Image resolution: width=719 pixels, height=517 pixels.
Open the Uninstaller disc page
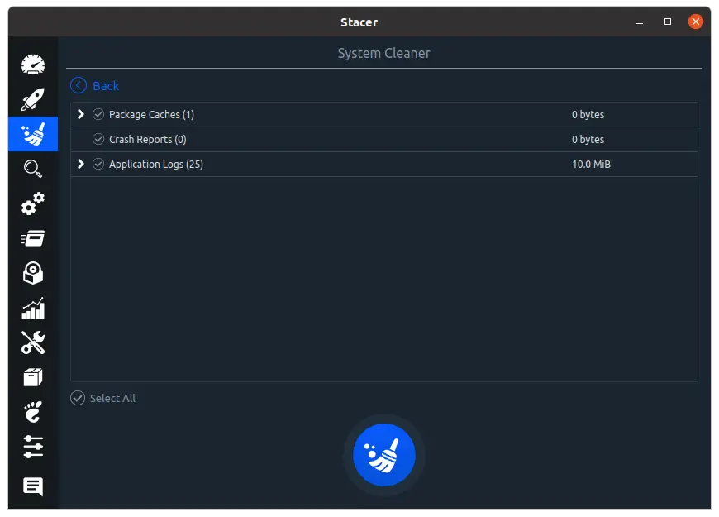[x=33, y=273]
